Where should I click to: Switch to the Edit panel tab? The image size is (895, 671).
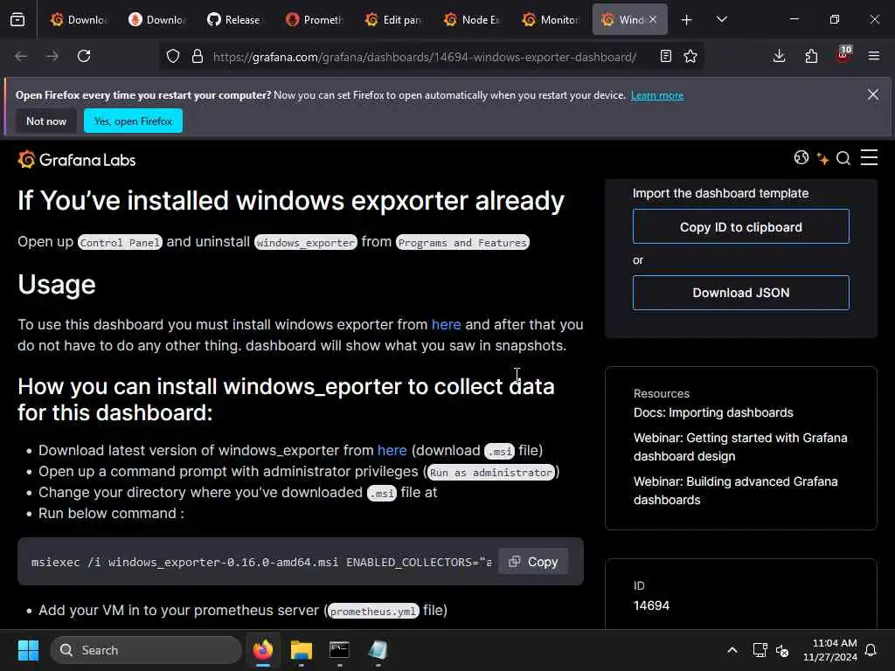tap(393, 19)
